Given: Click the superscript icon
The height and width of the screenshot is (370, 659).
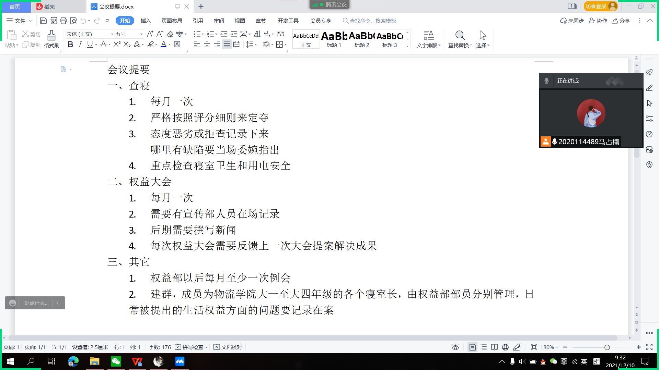Looking at the screenshot, I should 117,45.
